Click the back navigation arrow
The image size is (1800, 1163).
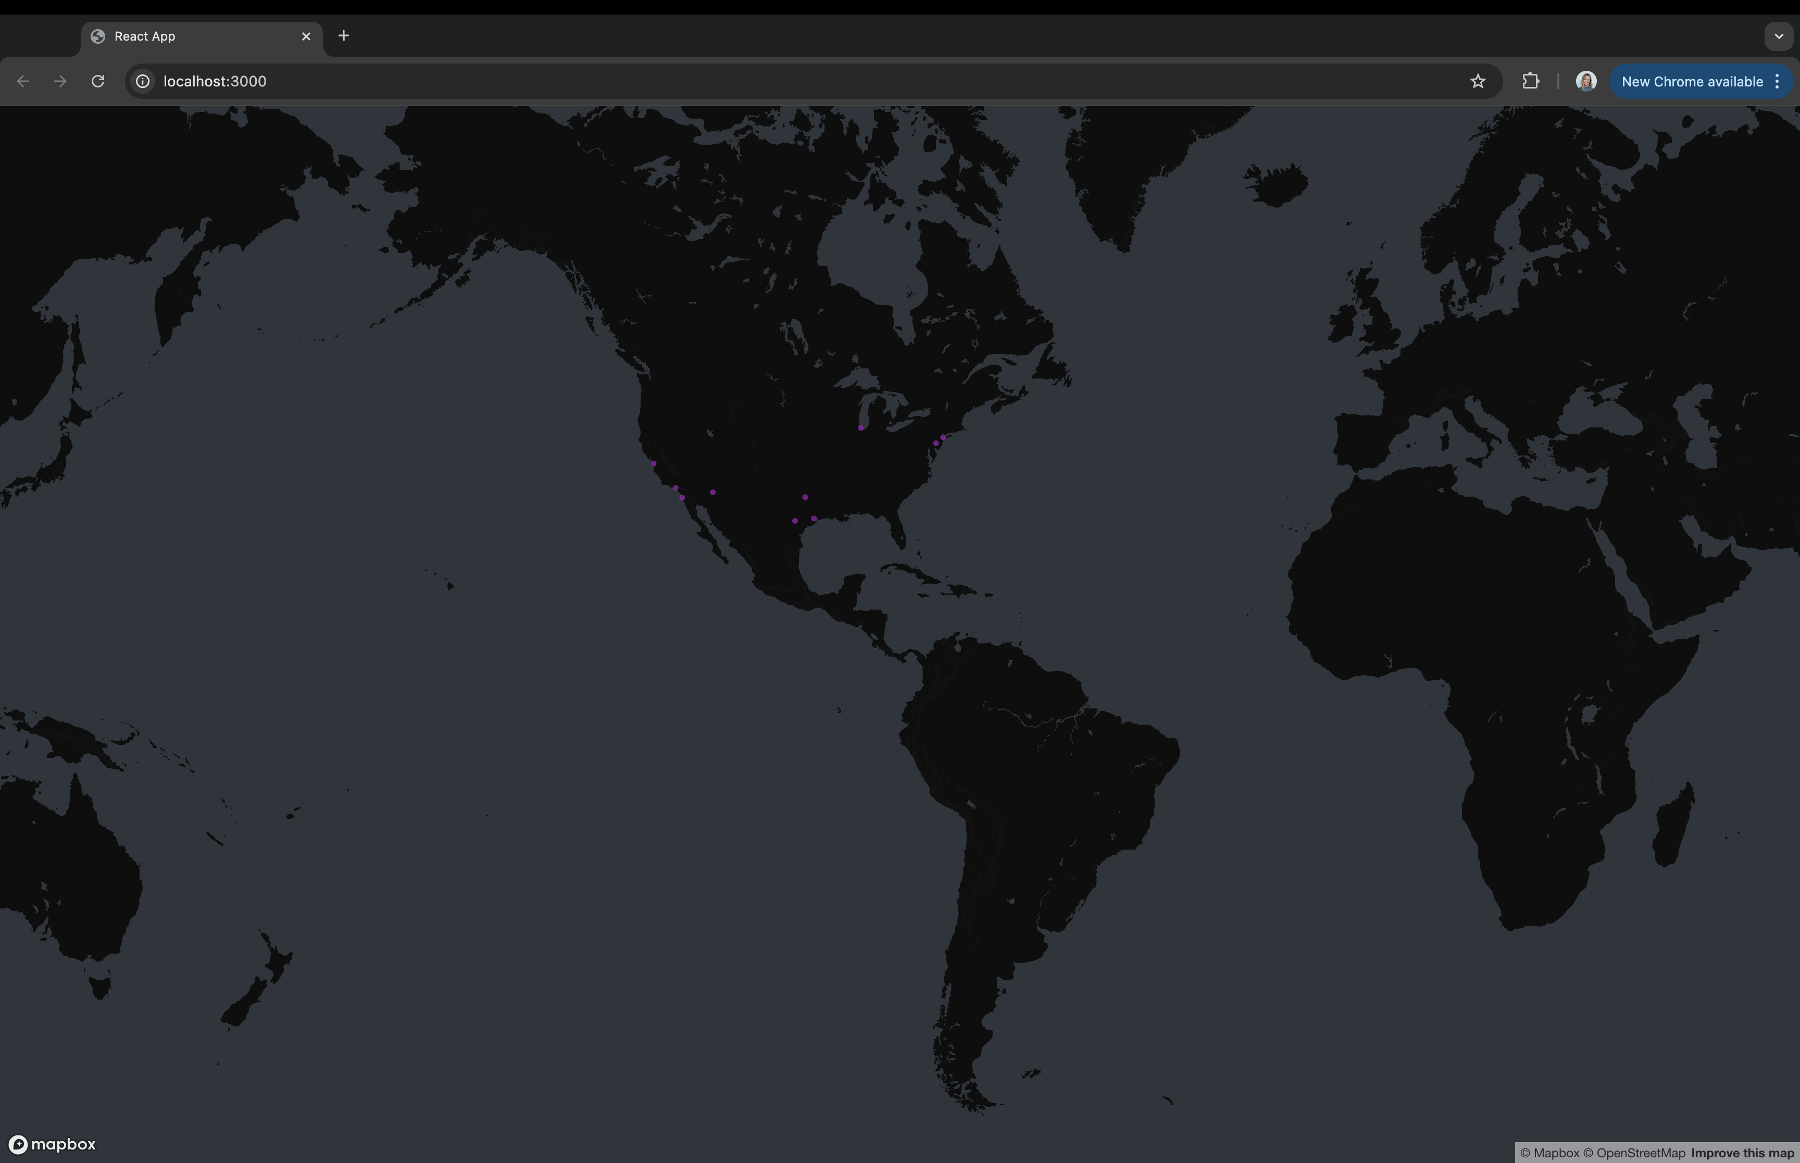(x=23, y=81)
